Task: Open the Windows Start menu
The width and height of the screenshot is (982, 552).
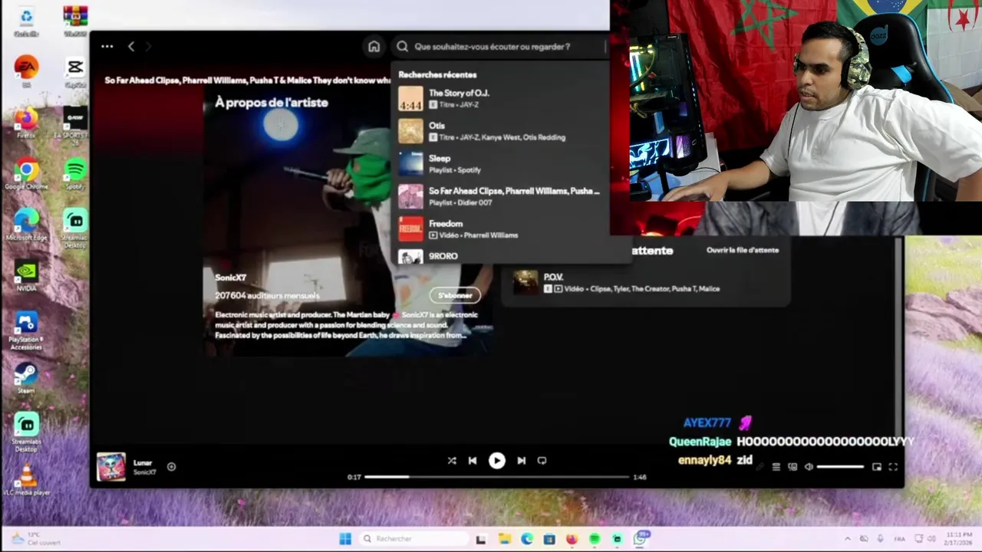Action: (345, 539)
